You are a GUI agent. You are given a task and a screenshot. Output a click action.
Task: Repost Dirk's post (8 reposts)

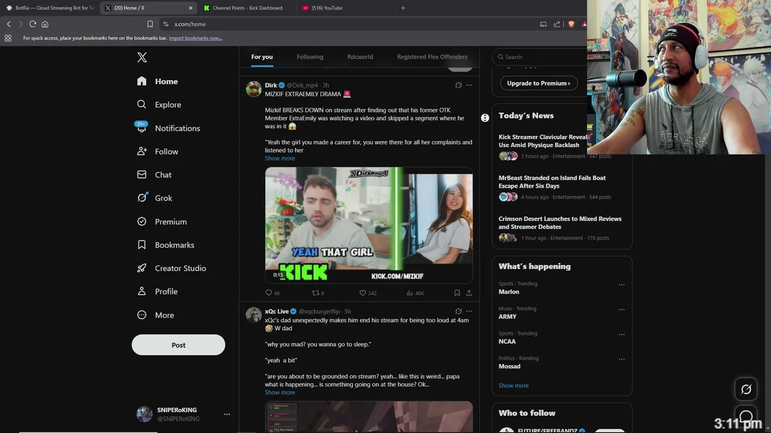[x=317, y=293]
